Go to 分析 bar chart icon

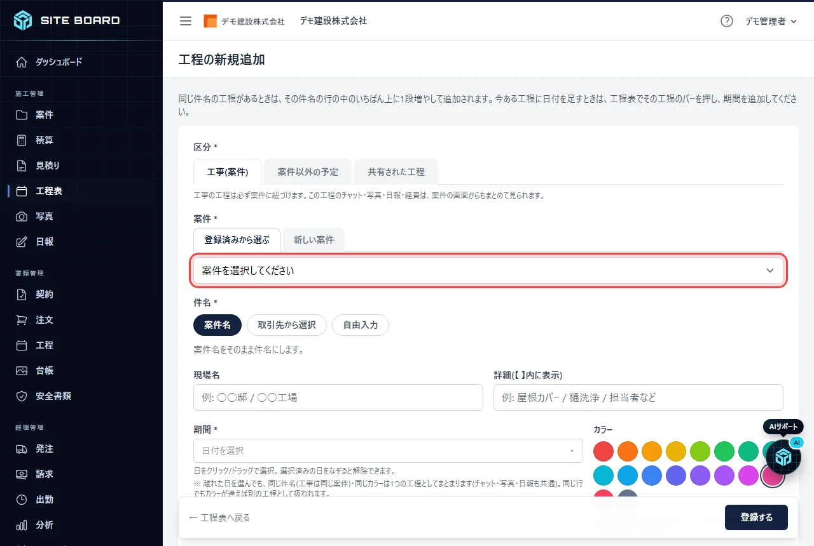(x=22, y=525)
